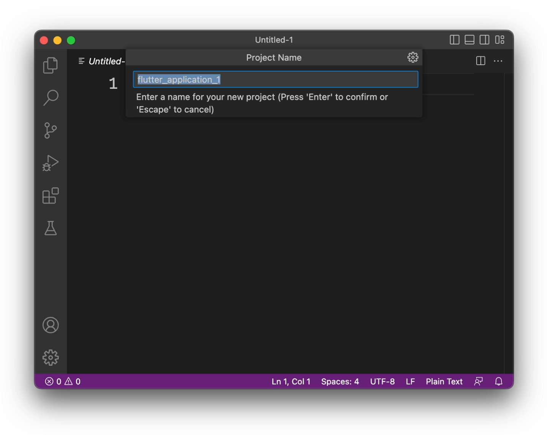Open the Customize Layout options

[499, 40]
